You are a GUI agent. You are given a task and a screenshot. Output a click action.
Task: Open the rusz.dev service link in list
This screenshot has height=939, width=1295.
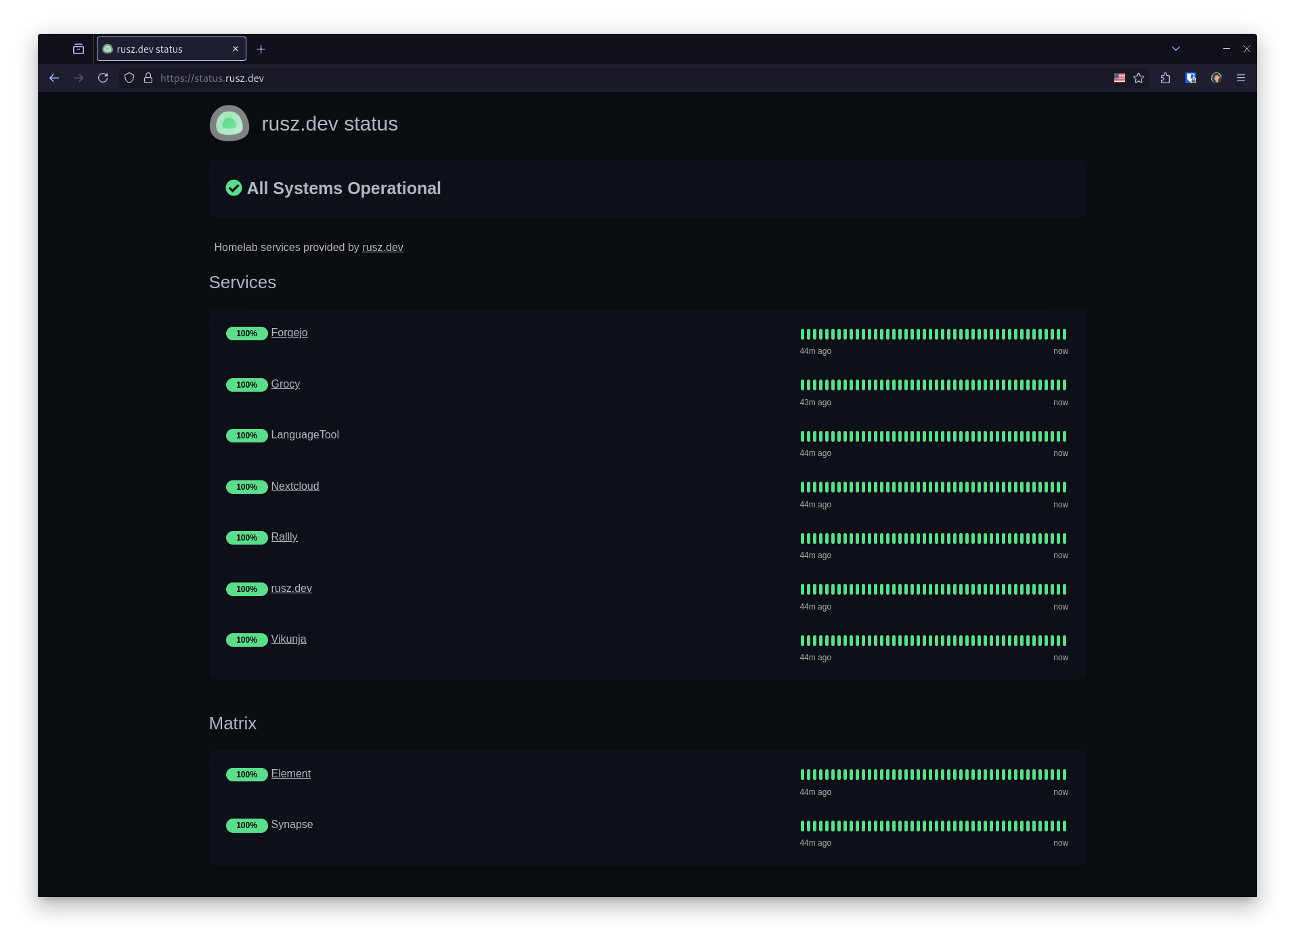291,589
